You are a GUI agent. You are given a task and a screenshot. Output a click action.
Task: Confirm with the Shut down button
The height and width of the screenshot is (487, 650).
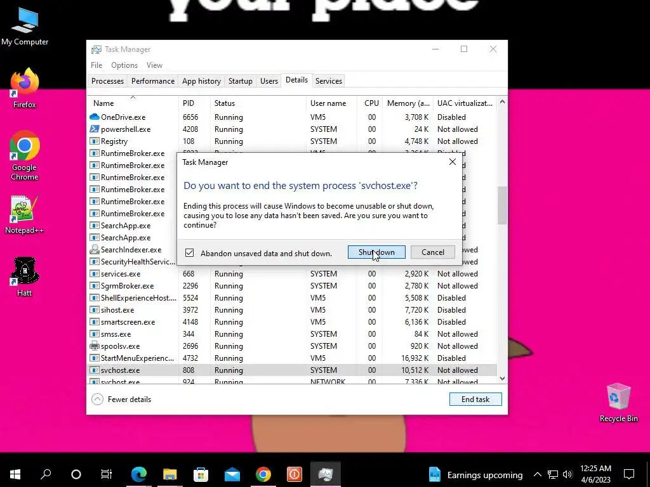click(376, 252)
